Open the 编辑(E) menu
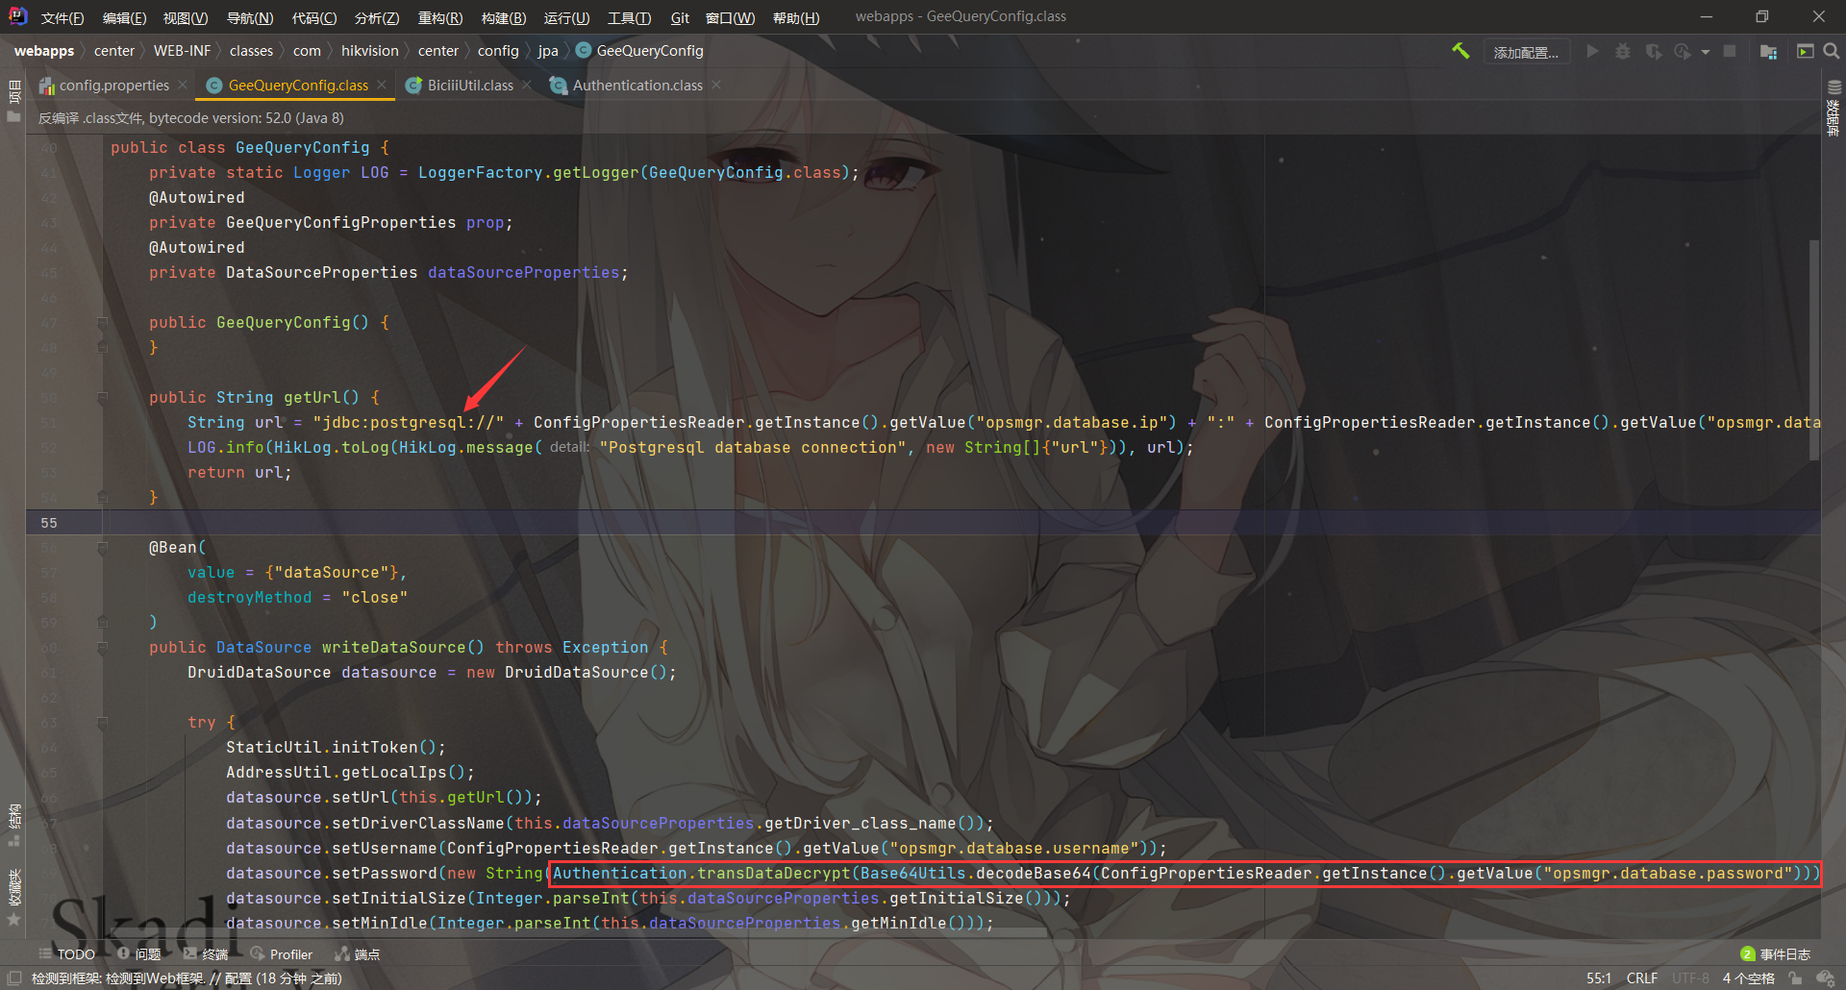The height and width of the screenshot is (990, 1846). [125, 17]
